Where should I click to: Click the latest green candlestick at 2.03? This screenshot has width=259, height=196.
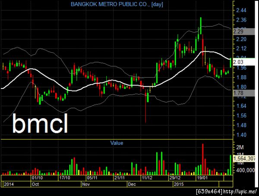coord(231,63)
